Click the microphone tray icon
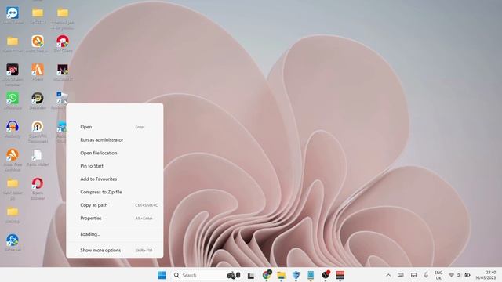The width and height of the screenshot is (502, 282). pyautogui.click(x=426, y=275)
